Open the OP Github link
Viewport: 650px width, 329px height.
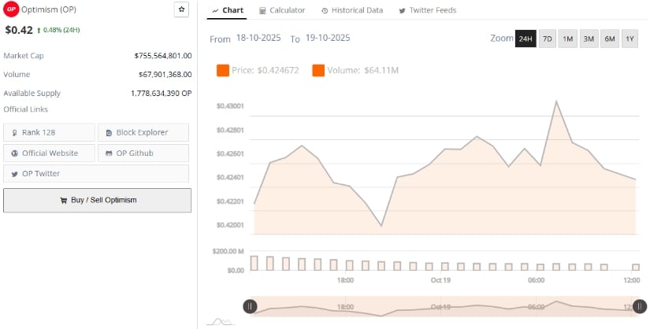click(143, 153)
